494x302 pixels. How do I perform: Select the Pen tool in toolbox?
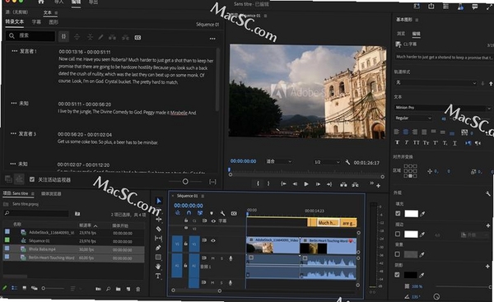[x=158, y=248]
